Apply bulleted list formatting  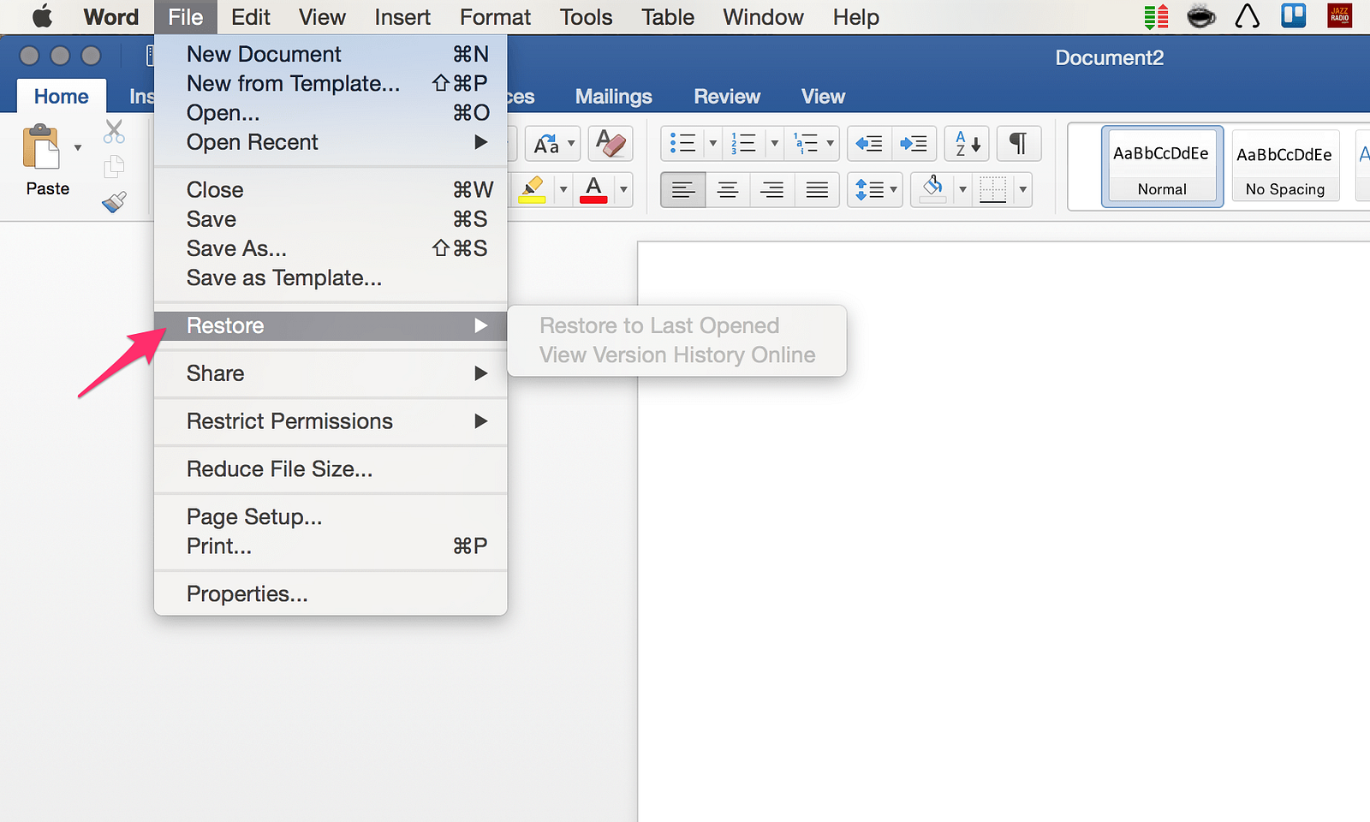click(x=682, y=143)
